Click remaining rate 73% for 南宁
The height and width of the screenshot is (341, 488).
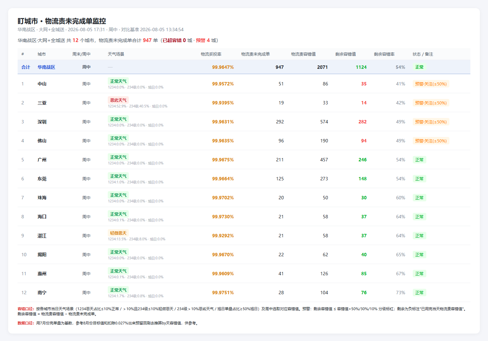pyautogui.click(x=401, y=293)
